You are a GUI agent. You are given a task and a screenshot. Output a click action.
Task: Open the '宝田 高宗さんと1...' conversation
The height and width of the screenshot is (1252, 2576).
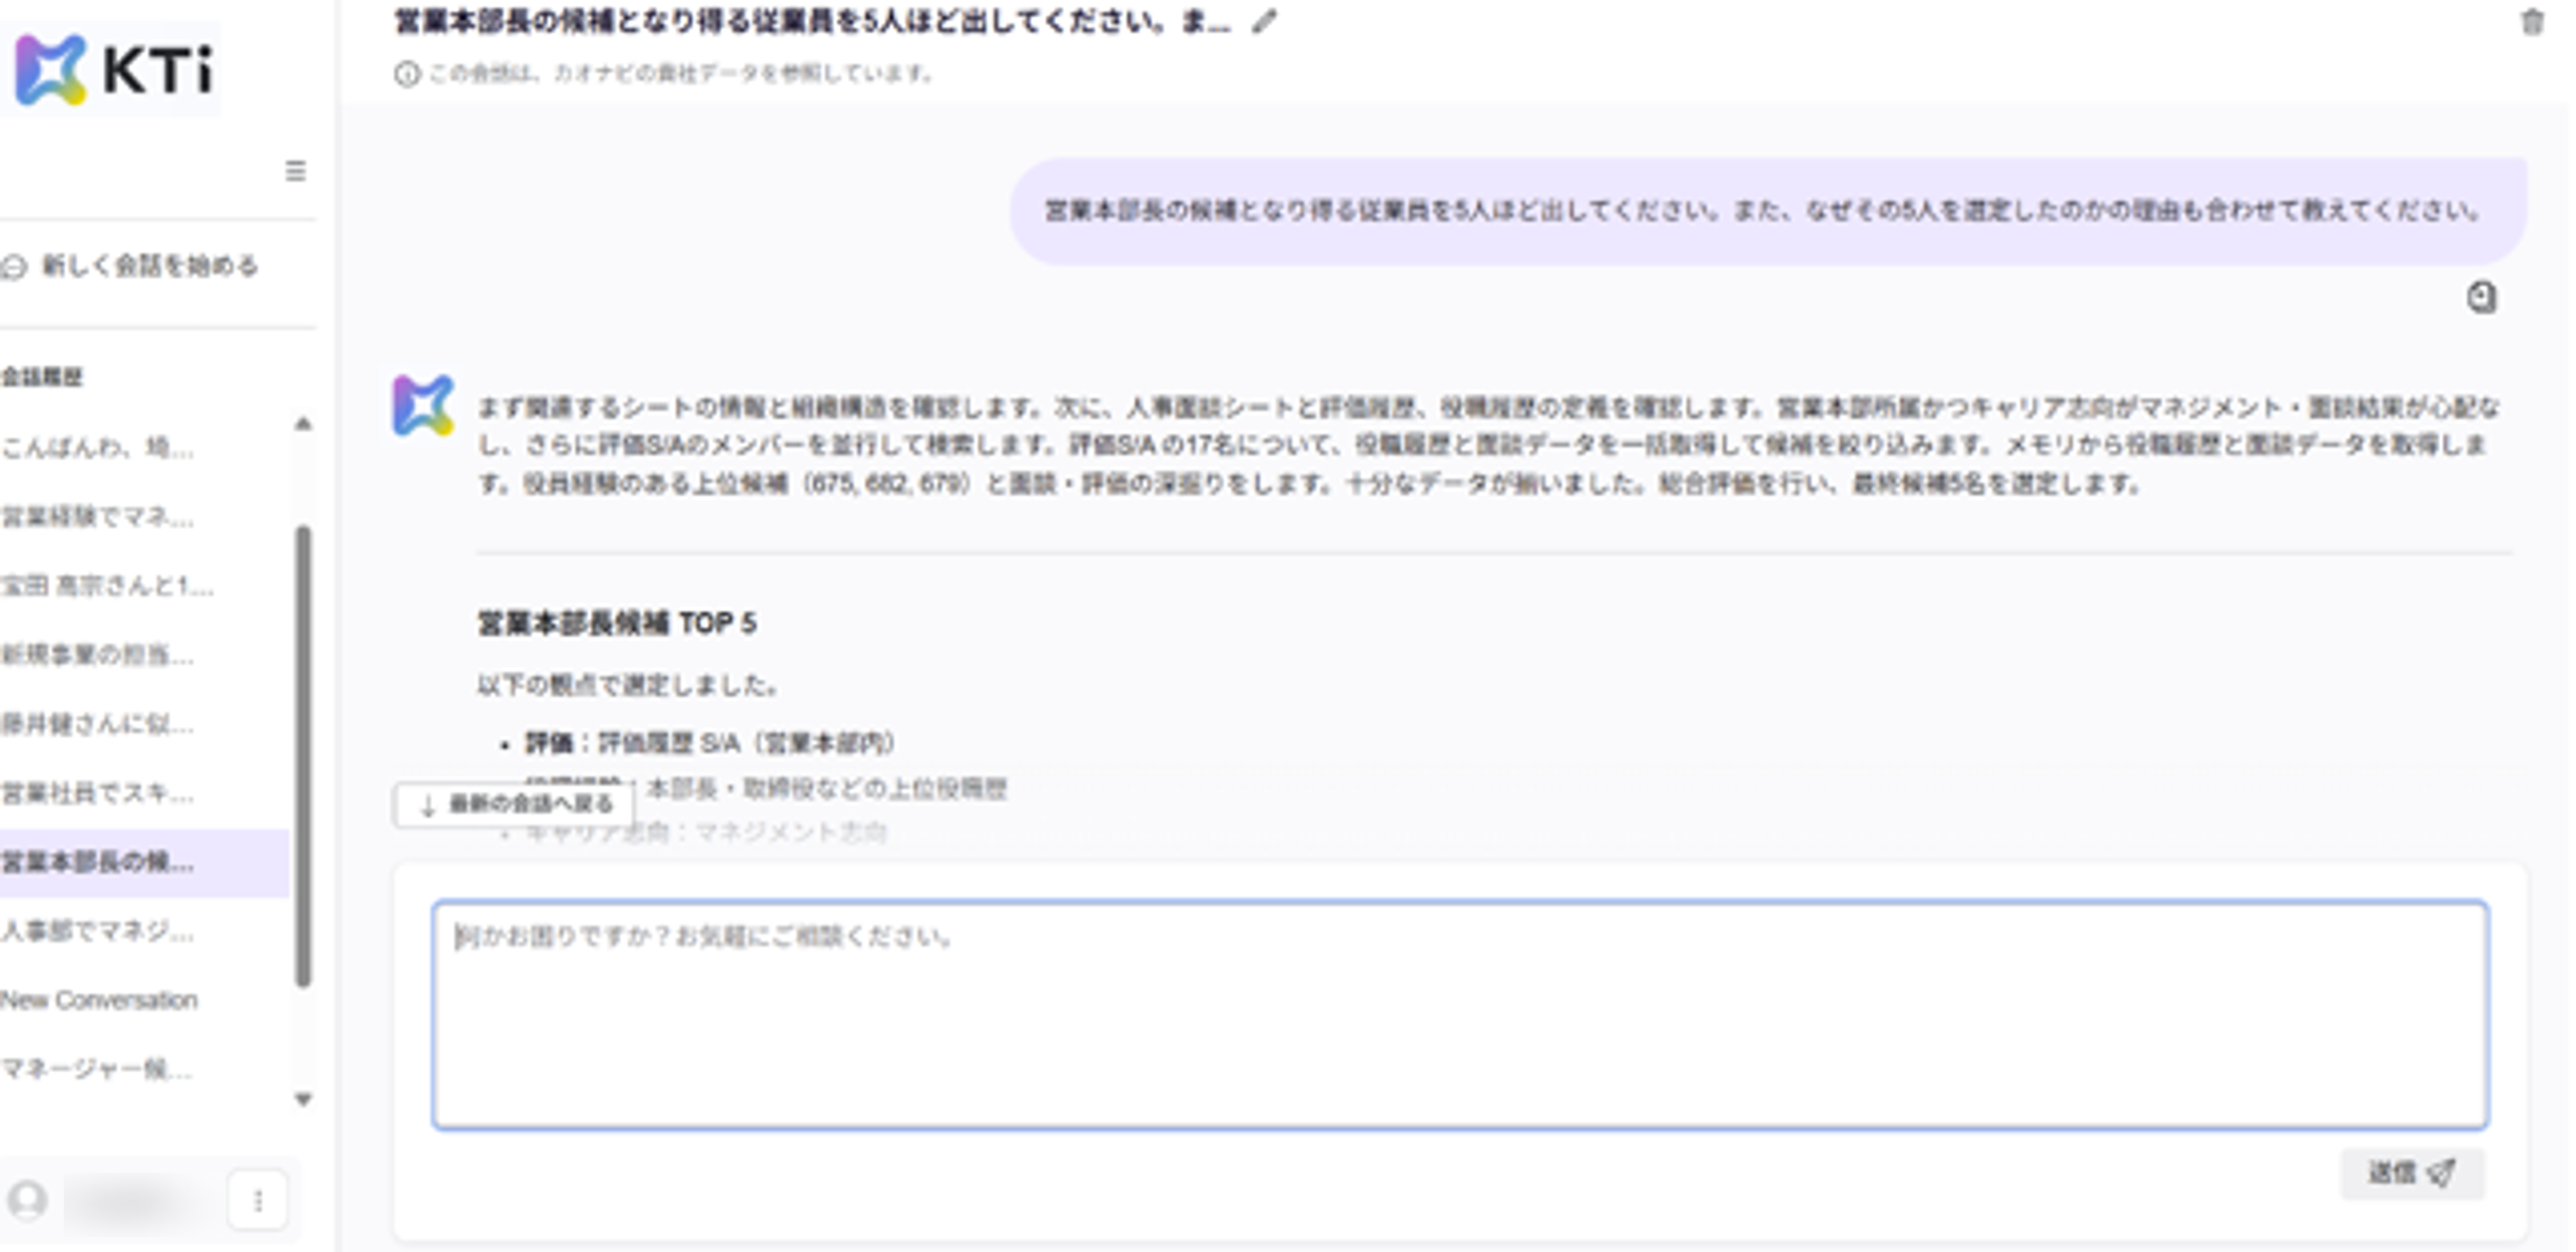click(107, 586)
